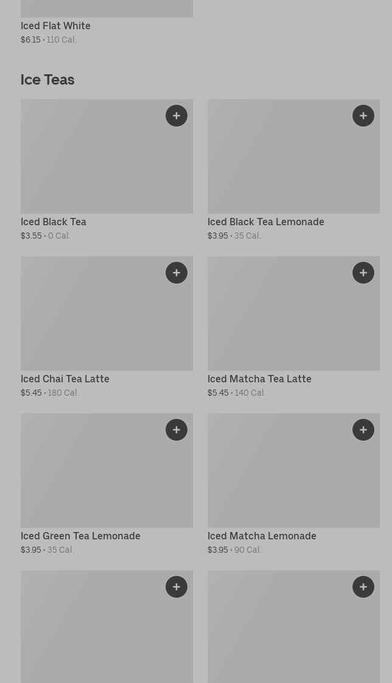Viewport: 392px width, 683px height.
Task: Select Iced Chai Tea Latte name
Action: (x=65, y=379)
